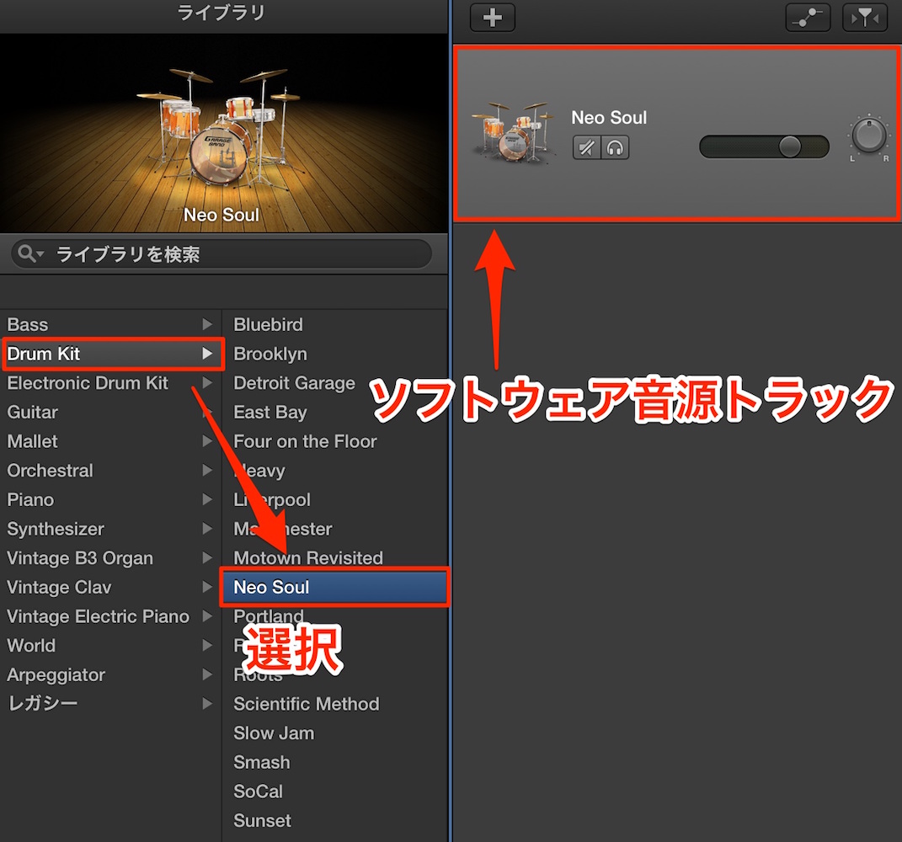Adjust the Neo Soul track volume slider
Screen dimensions: 902x842
pyautogui.click(x=764, y=147)
